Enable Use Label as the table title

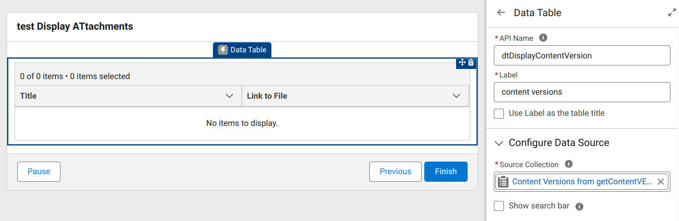coord(499,114)
